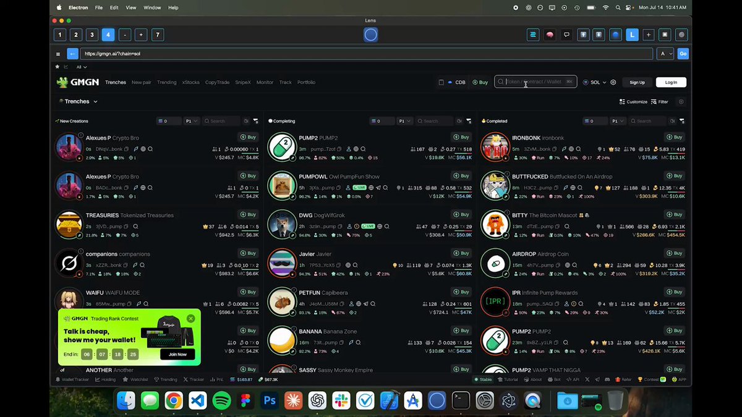The image size is (742, 417).
Task: Toggle the circular settings icon right of Filter
Action: 681,102
